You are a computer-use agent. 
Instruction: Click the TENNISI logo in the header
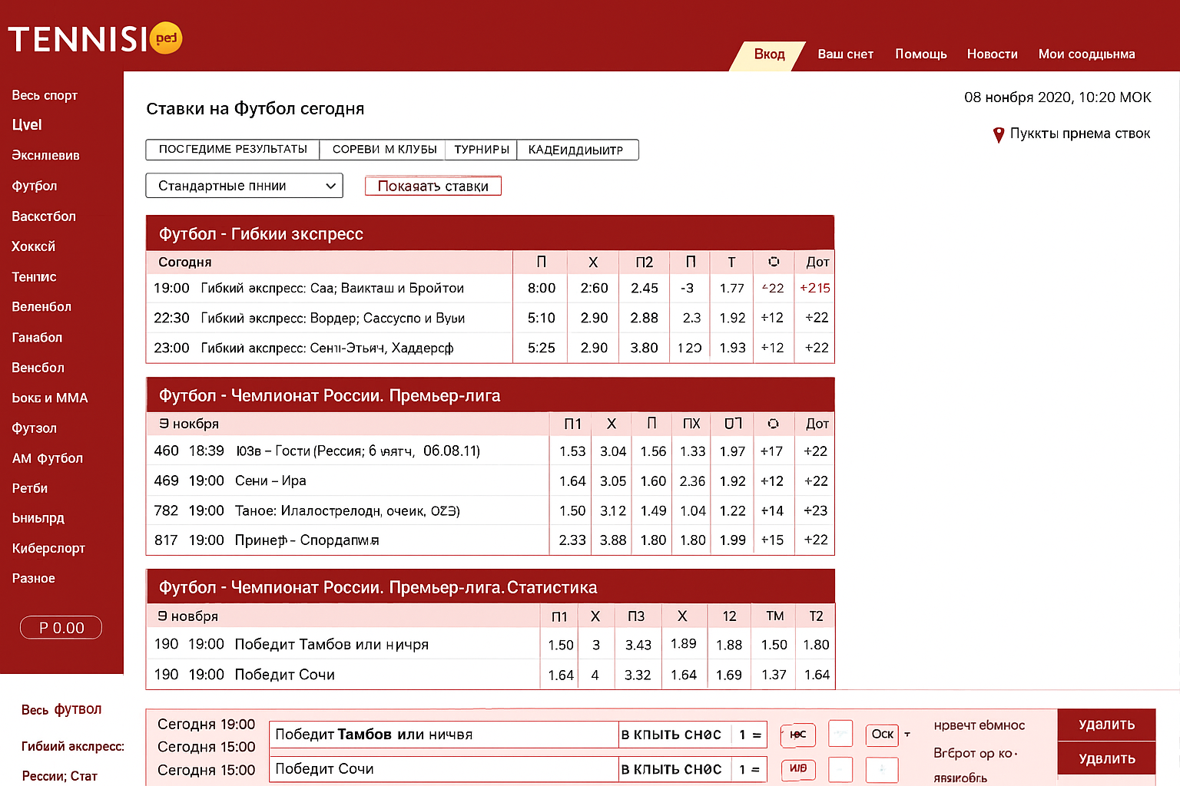click(77, 39)
